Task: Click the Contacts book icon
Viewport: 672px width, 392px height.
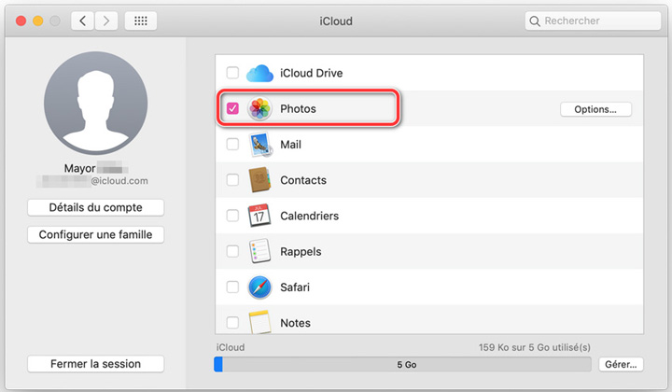Action: point(259,180)
